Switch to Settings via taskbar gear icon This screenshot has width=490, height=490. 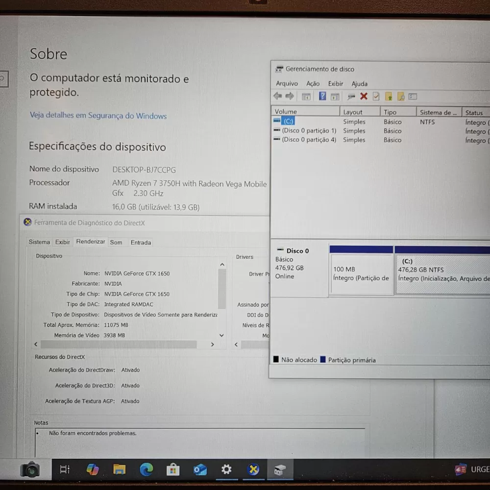(226, 469)
